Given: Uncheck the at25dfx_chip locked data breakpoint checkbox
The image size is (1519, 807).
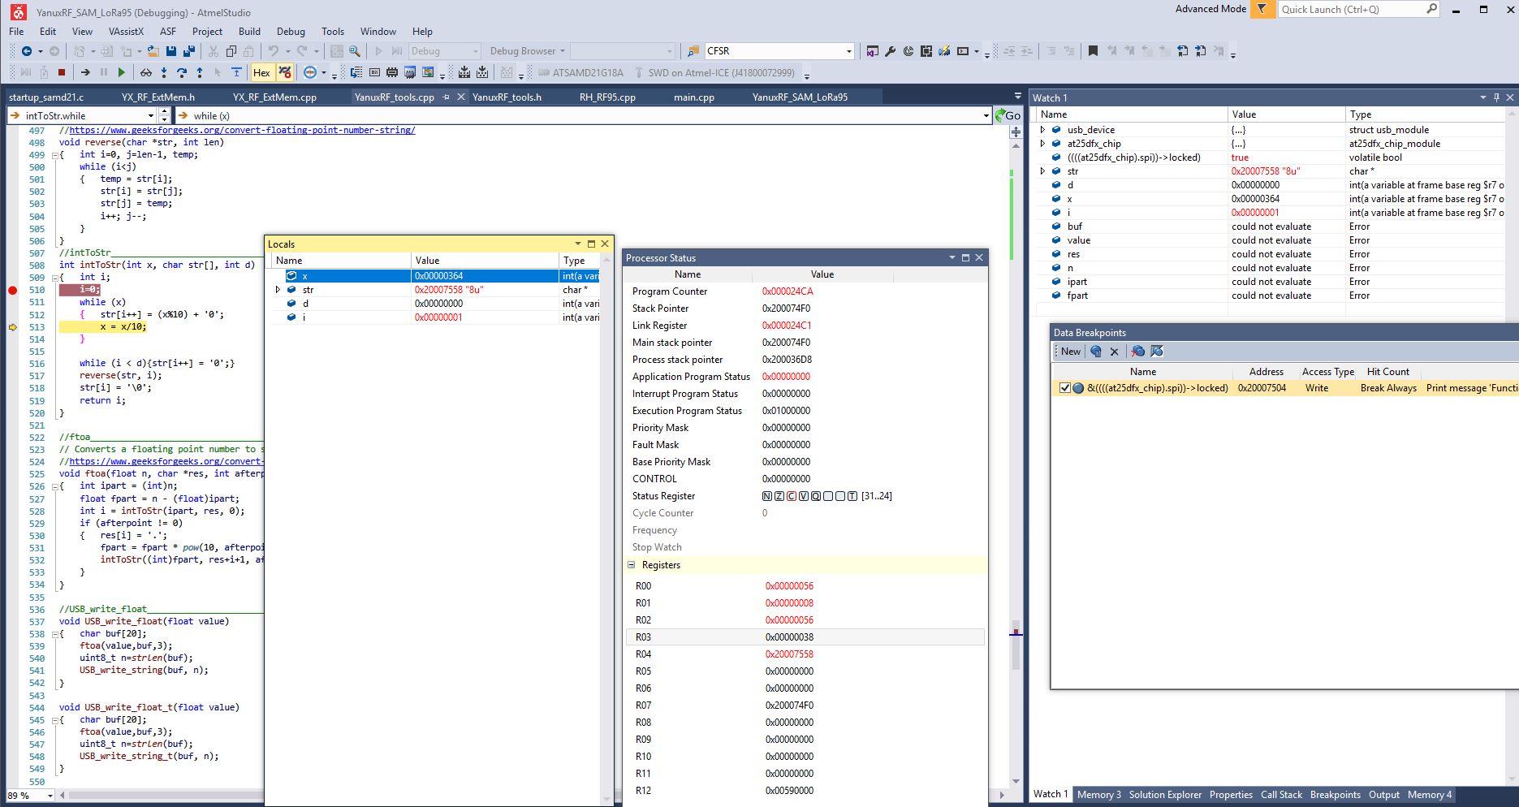Looking at the screenshot, I should [x=1065, y=388].
